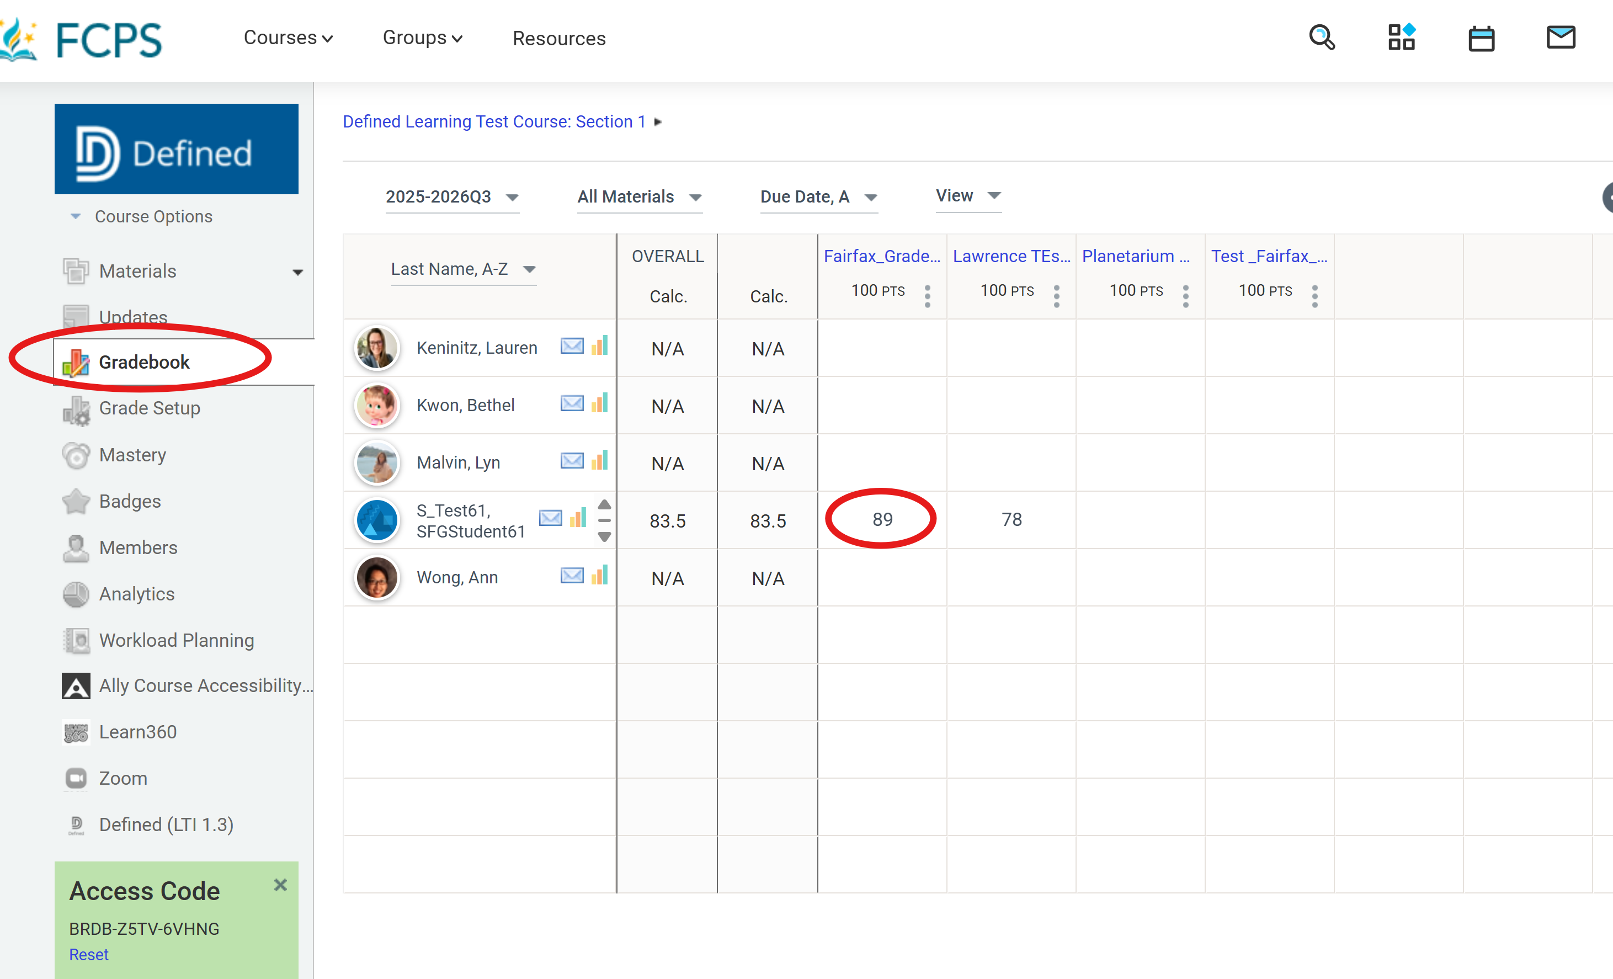Screen dimensions: 1613x979
Task: Message Wong, Ann via envelope icon
Action: 572,575
